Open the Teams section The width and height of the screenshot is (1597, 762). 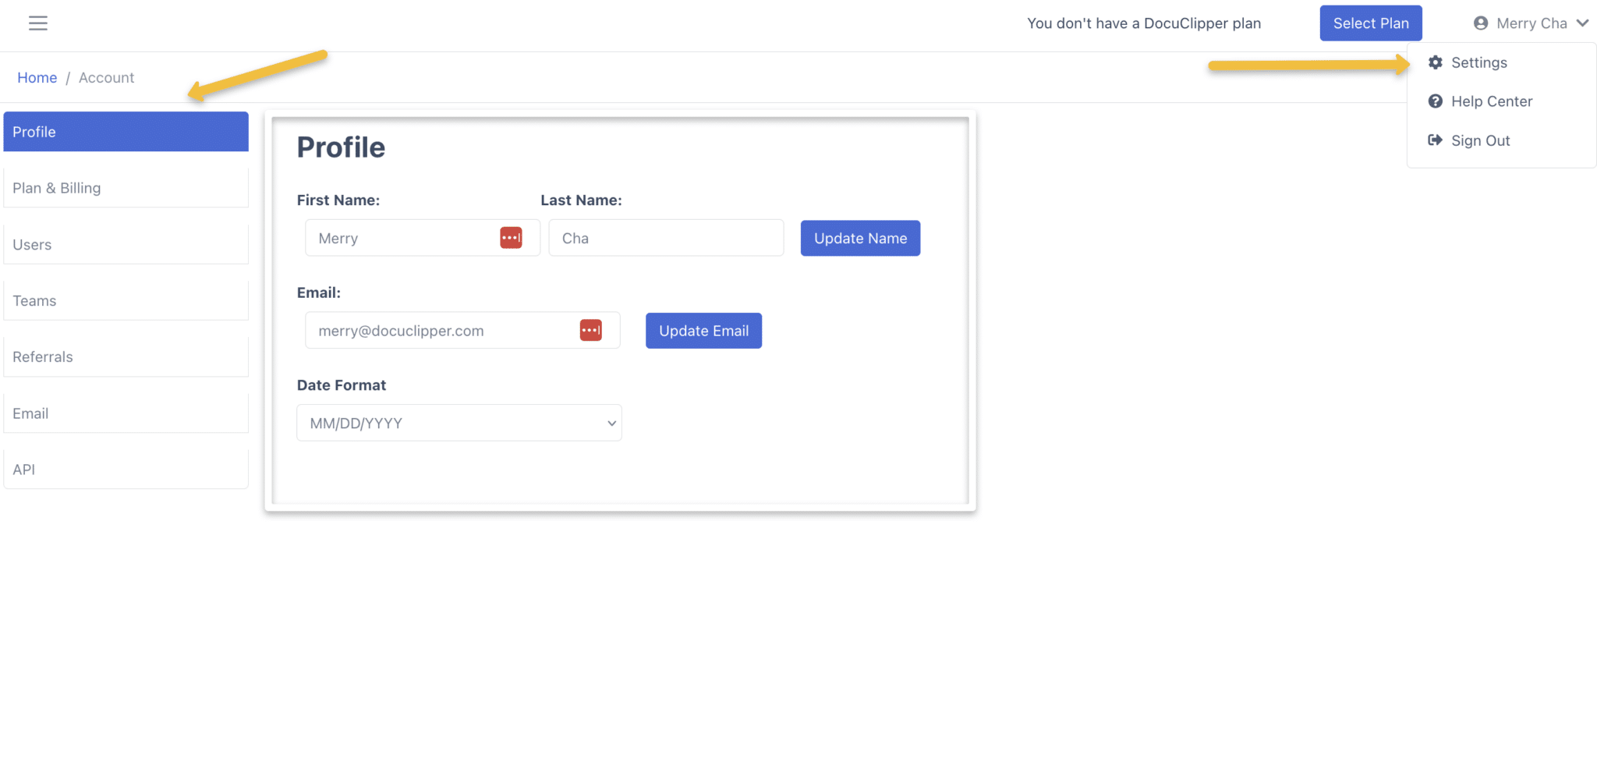pos(34,300)
